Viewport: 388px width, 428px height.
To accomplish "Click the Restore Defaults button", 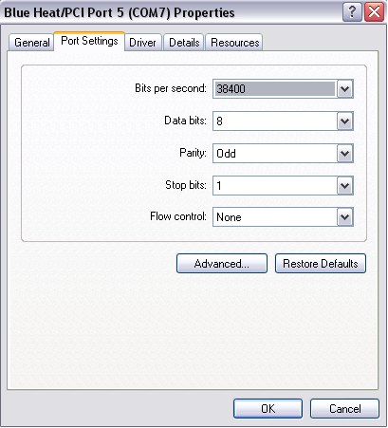I will [321, 264].
